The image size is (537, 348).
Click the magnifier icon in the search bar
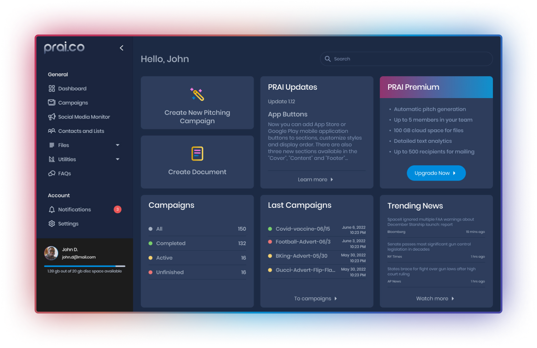pos(328,58)
